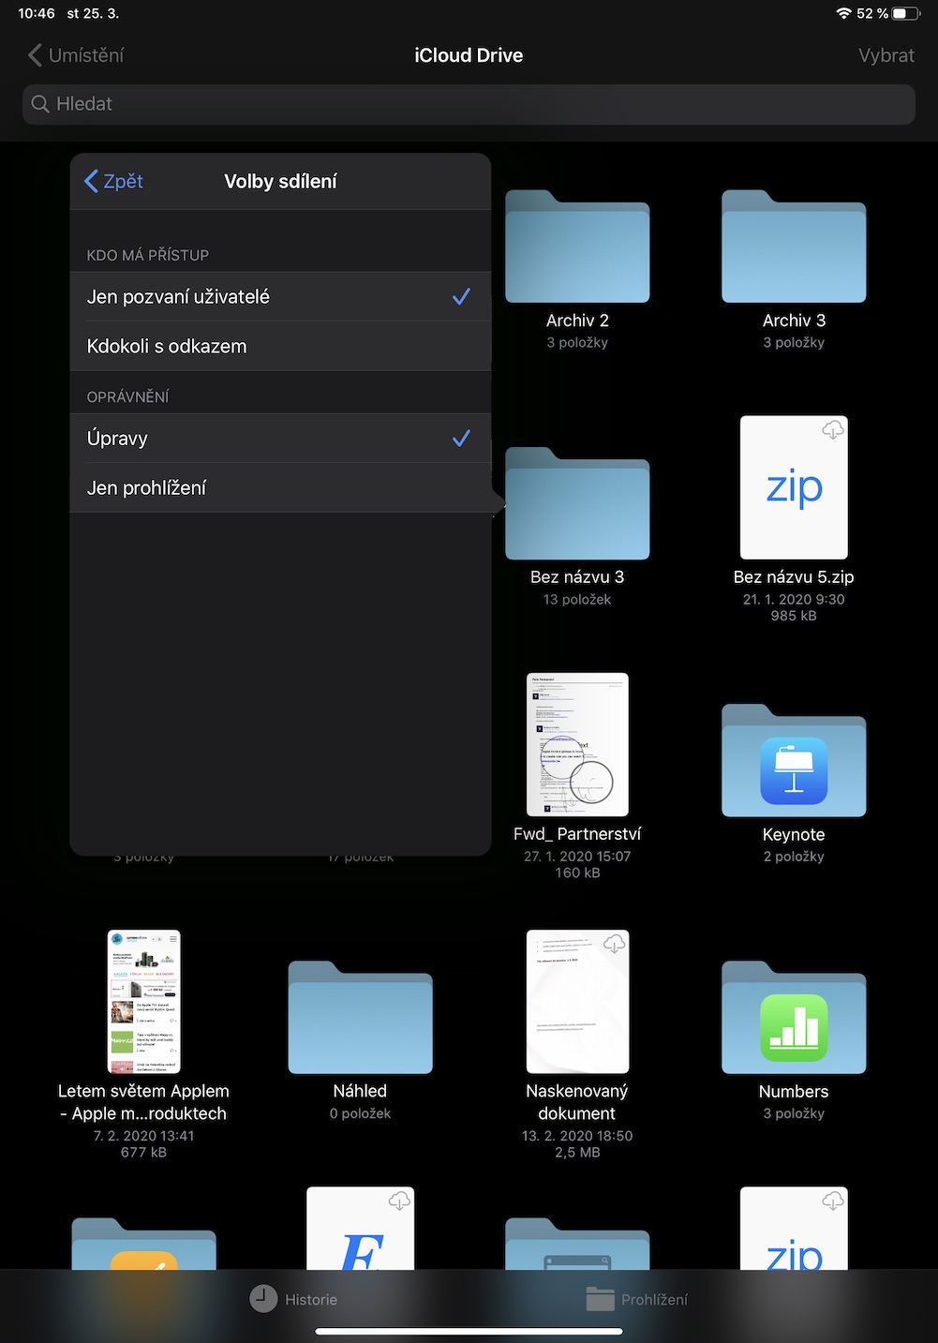The height and width of the screenshot is (1343, 938).
Task: Switch to the Prohlížení tab
Action: coord(637,1299)
